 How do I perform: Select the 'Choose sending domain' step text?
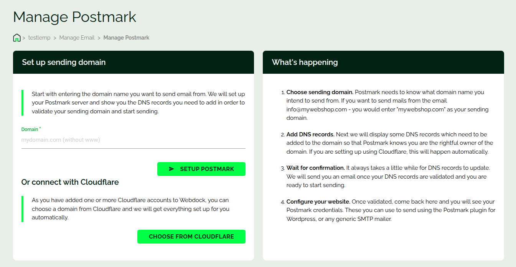[x=320, y=92]
